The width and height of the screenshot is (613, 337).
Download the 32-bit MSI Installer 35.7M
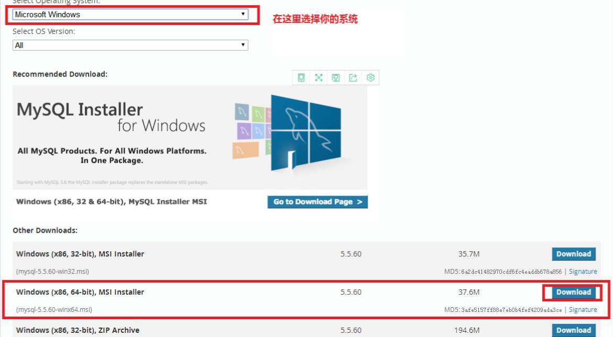point(574,254)
